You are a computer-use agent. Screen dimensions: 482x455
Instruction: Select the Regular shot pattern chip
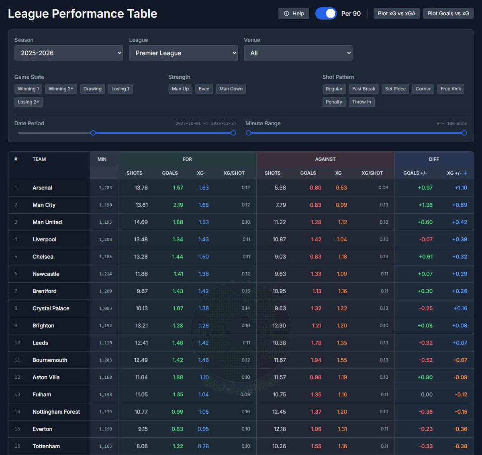(x=334, y=89)
